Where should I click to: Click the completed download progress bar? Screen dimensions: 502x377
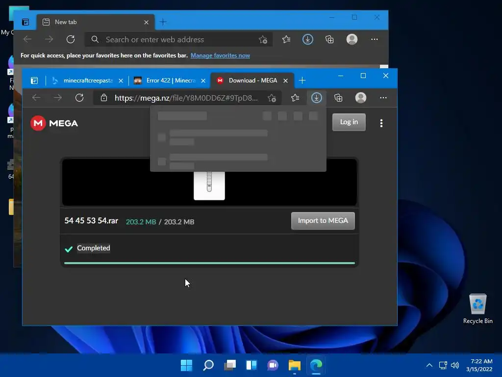[209, 263]
